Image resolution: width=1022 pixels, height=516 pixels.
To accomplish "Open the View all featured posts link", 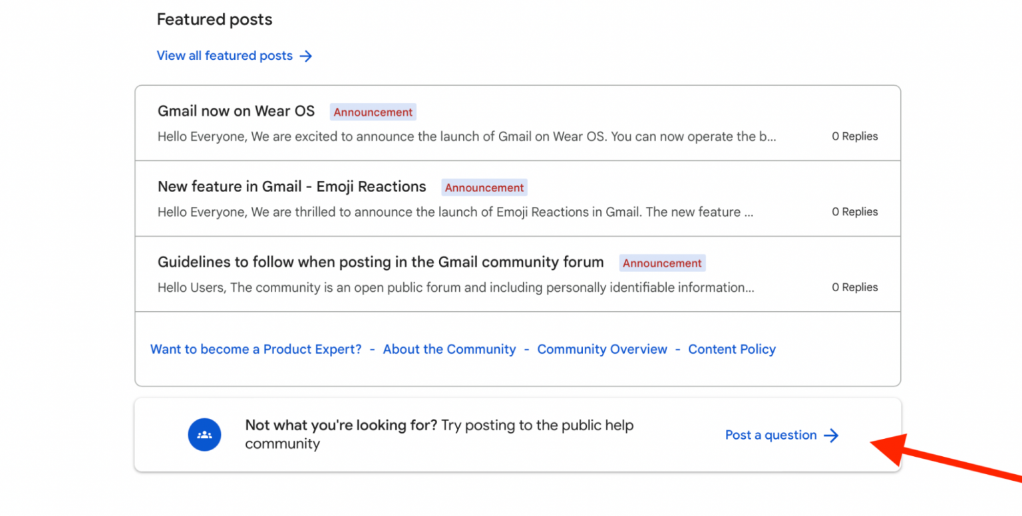I will point(224,56).
